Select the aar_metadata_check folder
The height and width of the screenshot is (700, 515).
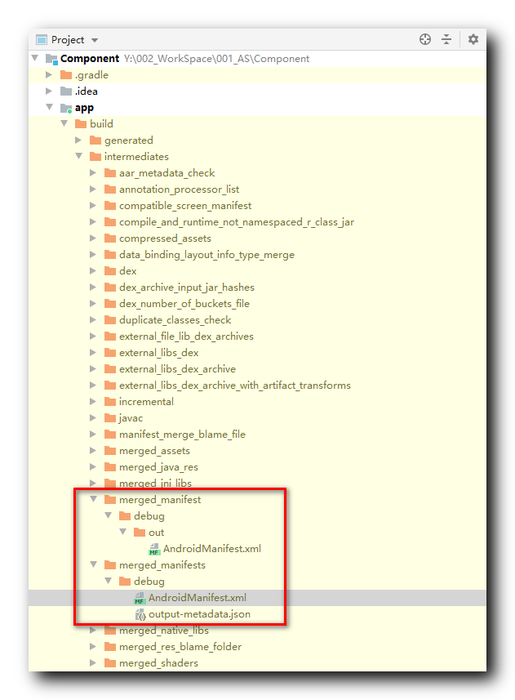click(x=166, y=173)
